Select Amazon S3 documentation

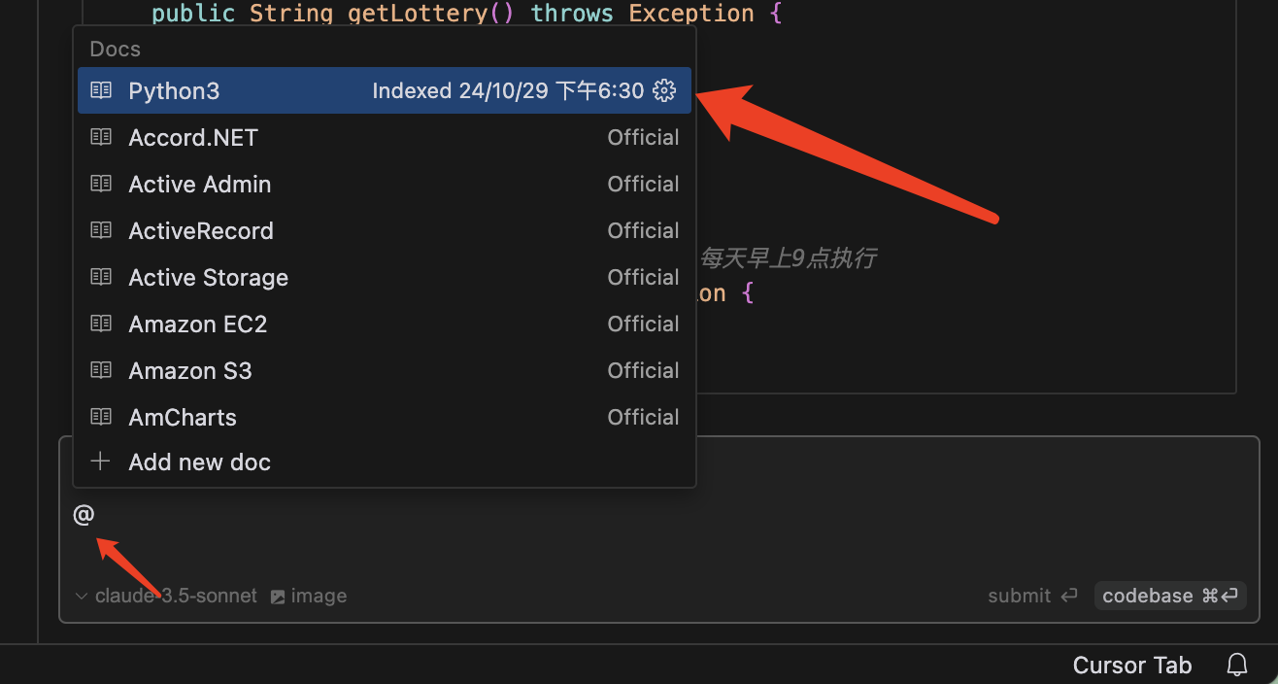(190, 370)
